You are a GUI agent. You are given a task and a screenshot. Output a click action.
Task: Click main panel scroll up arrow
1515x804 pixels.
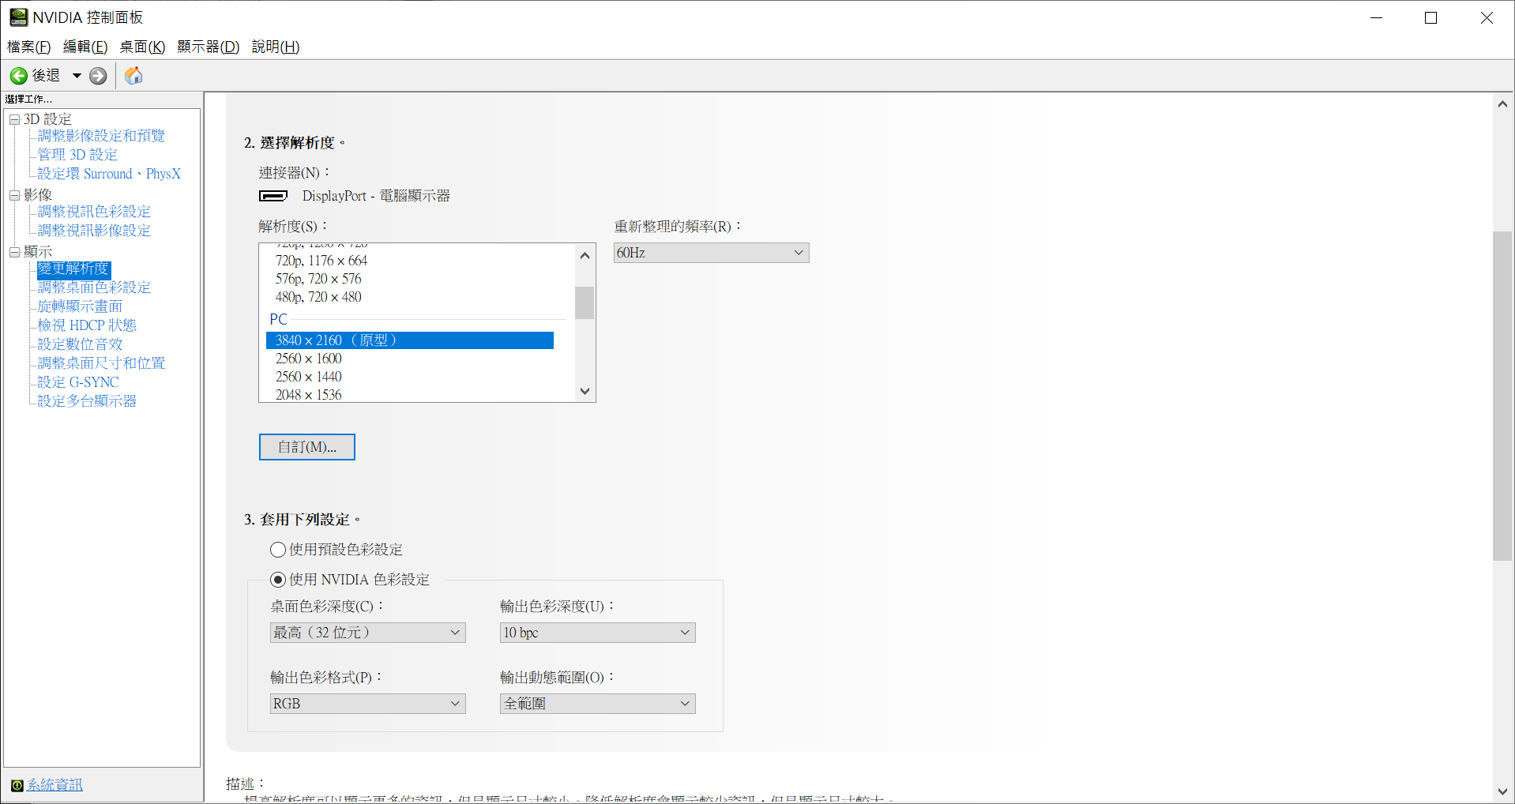pos(1502,104)
